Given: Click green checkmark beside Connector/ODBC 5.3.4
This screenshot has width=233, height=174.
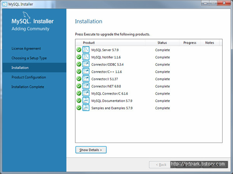Looking at the screenshot, I should click(x=79, y=64).
